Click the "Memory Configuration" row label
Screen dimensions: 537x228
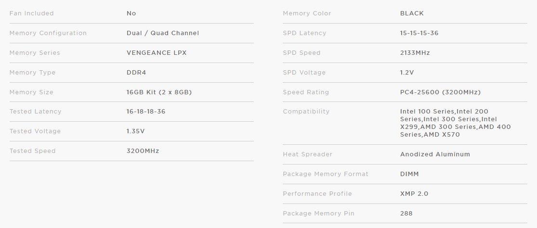48,33
